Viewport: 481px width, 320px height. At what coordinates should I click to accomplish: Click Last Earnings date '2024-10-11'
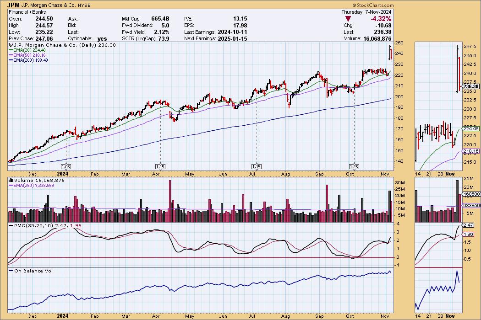coord(233,32)
